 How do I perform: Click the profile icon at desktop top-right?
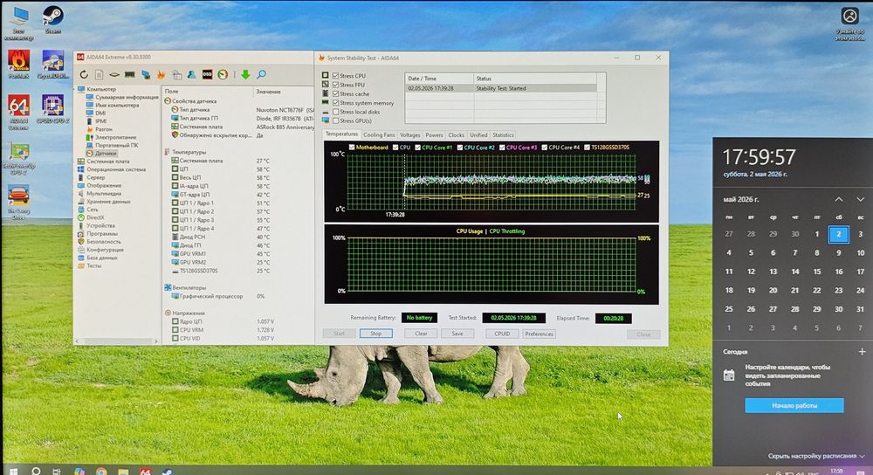[x=849, y=16]
